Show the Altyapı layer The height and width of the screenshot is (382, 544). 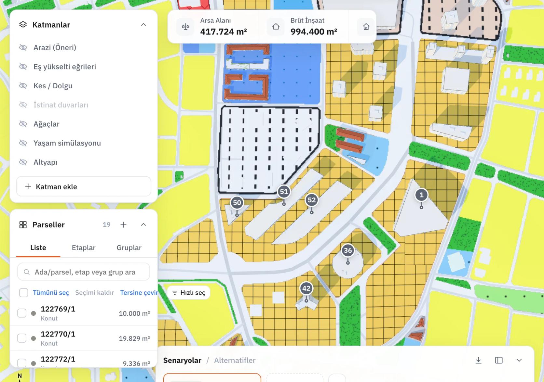23,162
